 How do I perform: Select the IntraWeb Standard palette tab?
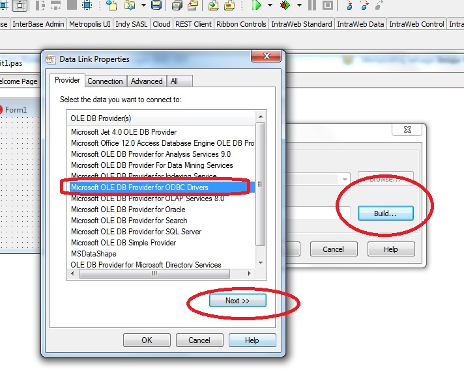click(x=302, y=24)
